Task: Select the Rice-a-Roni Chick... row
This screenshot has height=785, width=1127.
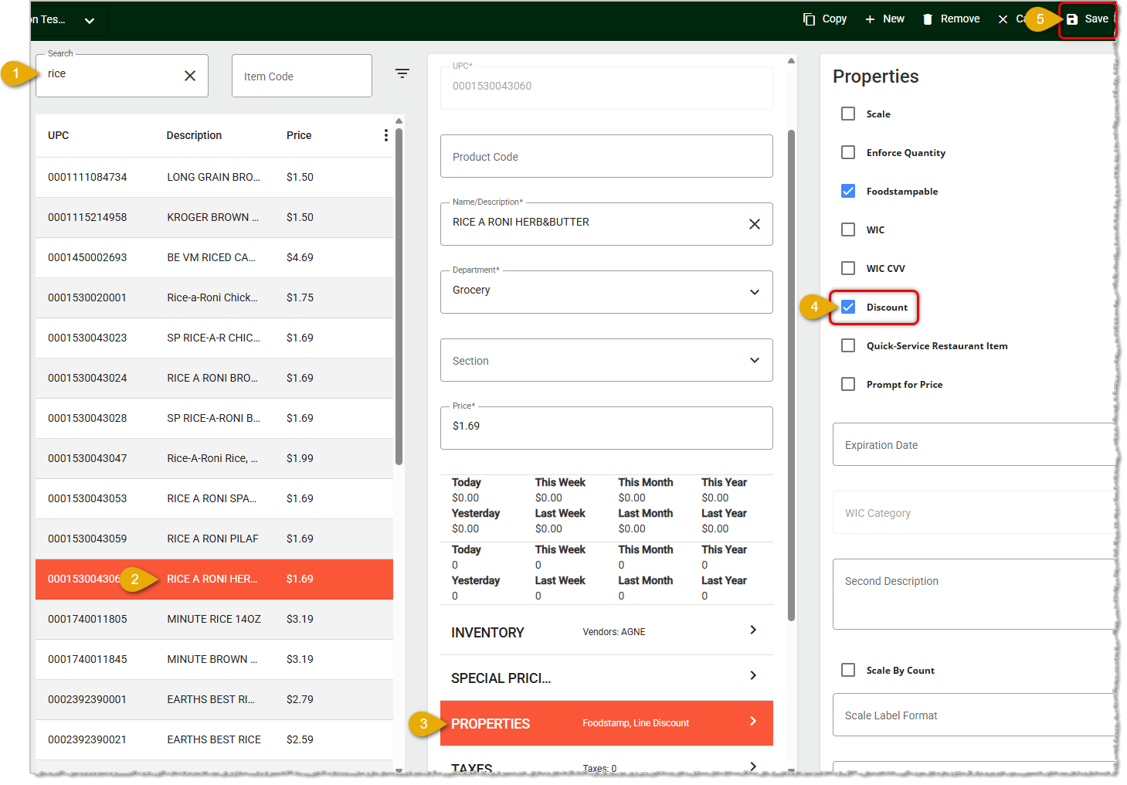Action: [214, 297]
